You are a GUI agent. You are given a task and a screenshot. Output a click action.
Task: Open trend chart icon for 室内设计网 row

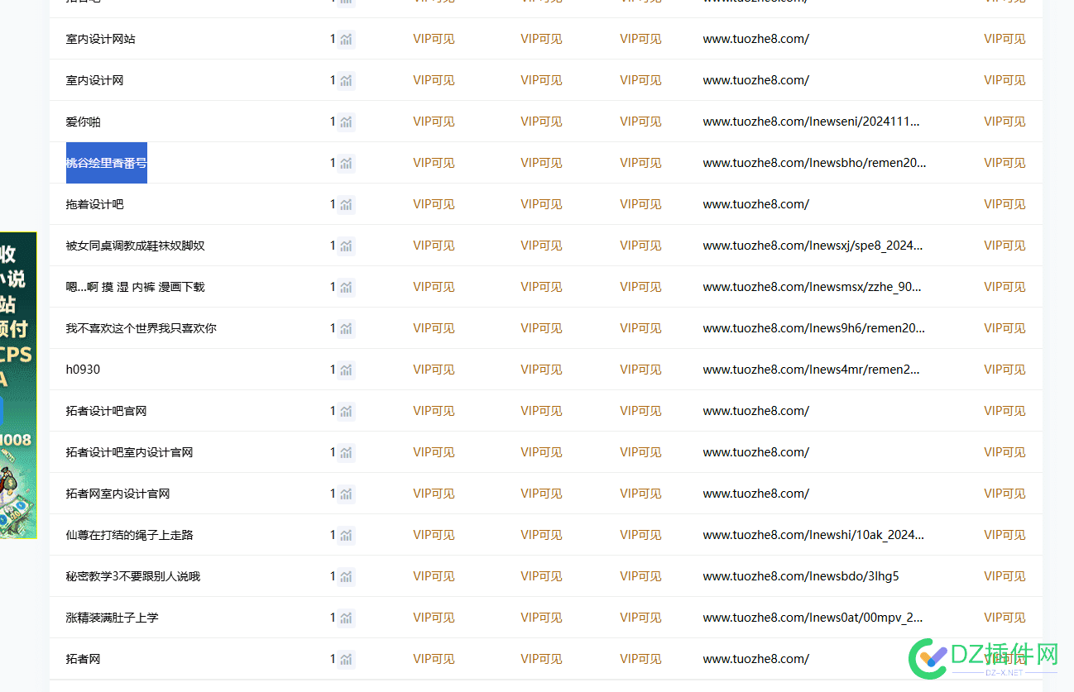click(346, 80)
